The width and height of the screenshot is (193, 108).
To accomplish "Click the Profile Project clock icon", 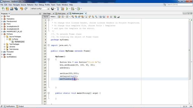I will pos(78,9).
